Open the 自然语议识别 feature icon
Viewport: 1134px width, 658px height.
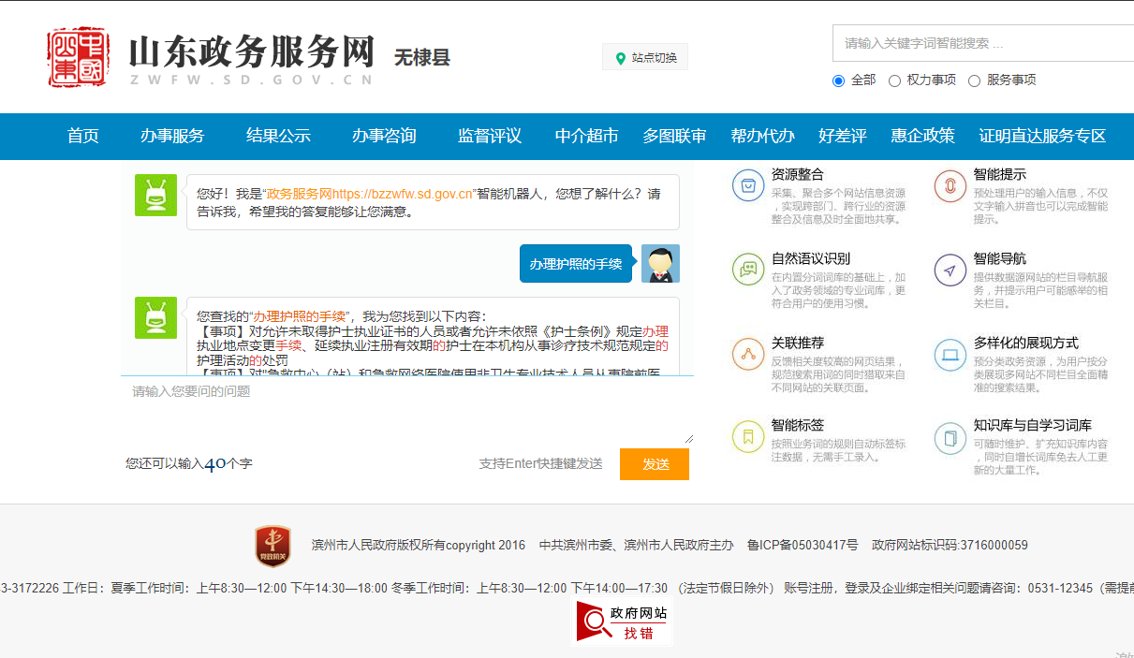tap(747, 270)
